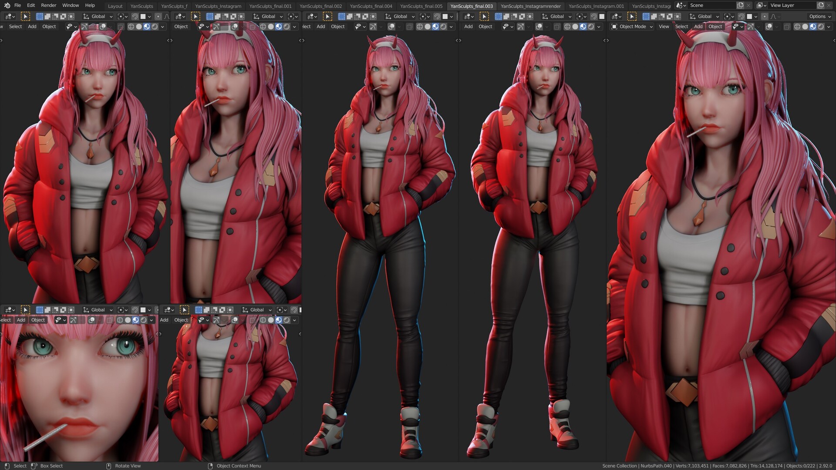The image size is (836, 470).
Task: Set wireframe shading in the far-left viewport
Action: tap(131, 27)
